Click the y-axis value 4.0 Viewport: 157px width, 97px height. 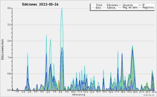(9, 8)
